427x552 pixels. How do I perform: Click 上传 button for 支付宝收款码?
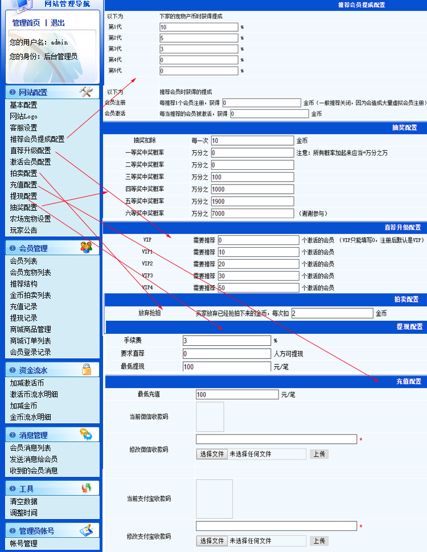[319, 541]
